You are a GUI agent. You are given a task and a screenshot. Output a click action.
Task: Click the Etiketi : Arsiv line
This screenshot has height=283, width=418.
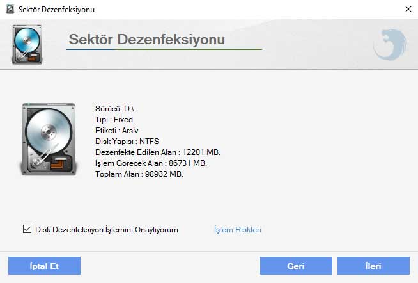click(117, 131)
